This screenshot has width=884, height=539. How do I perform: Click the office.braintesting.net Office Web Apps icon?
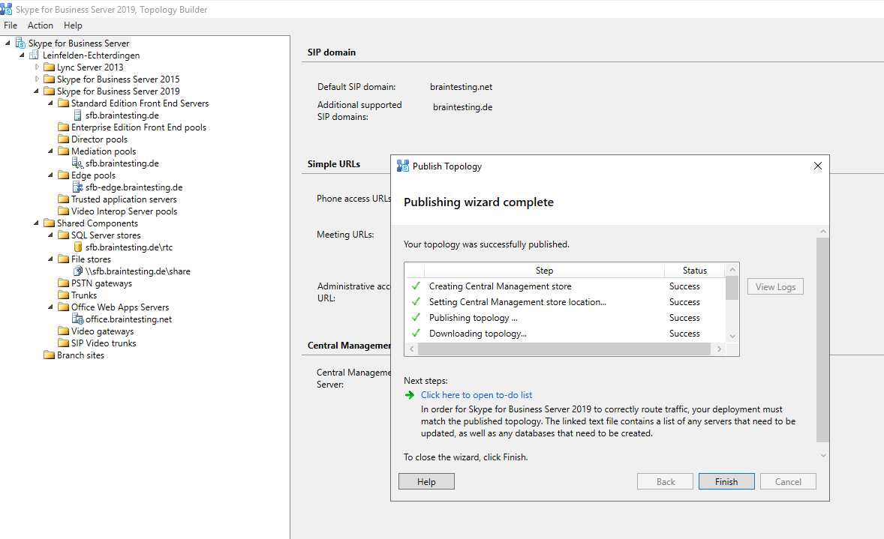78,319
